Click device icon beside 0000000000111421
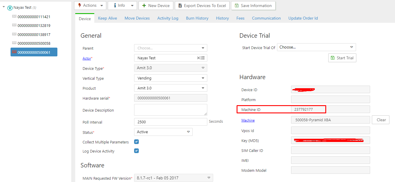Viewport: 395px width, 182px height. click(x=14, y=17)
